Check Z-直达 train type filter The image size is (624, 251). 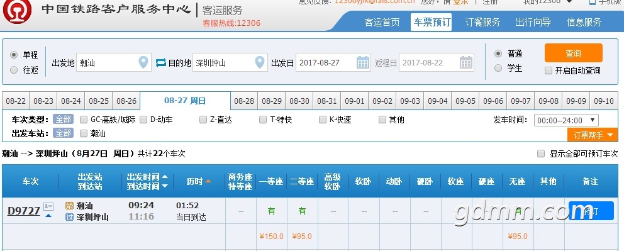click(x=203, y=120)
